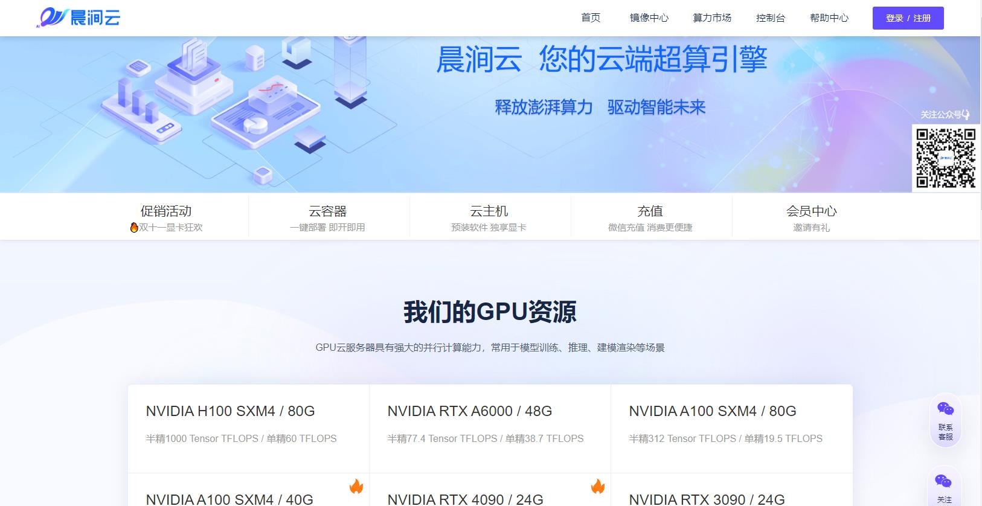
Task: Visit 帮助中心
Action: pyautogui.click(x=829, y=18)
